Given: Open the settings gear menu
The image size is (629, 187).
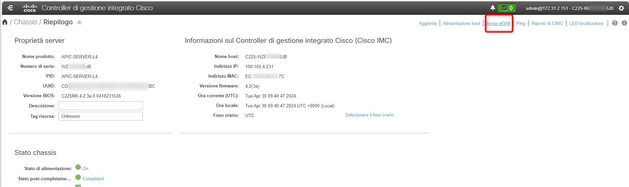Looking at the screenshot, I should pos(621,8).
